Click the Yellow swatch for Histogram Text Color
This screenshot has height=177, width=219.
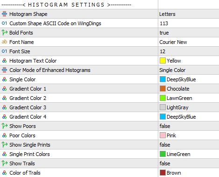point(162,61)
